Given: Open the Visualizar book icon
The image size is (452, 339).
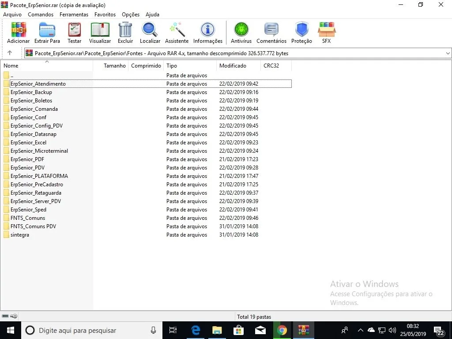Looking at the screenshot, I should point(100,33).
